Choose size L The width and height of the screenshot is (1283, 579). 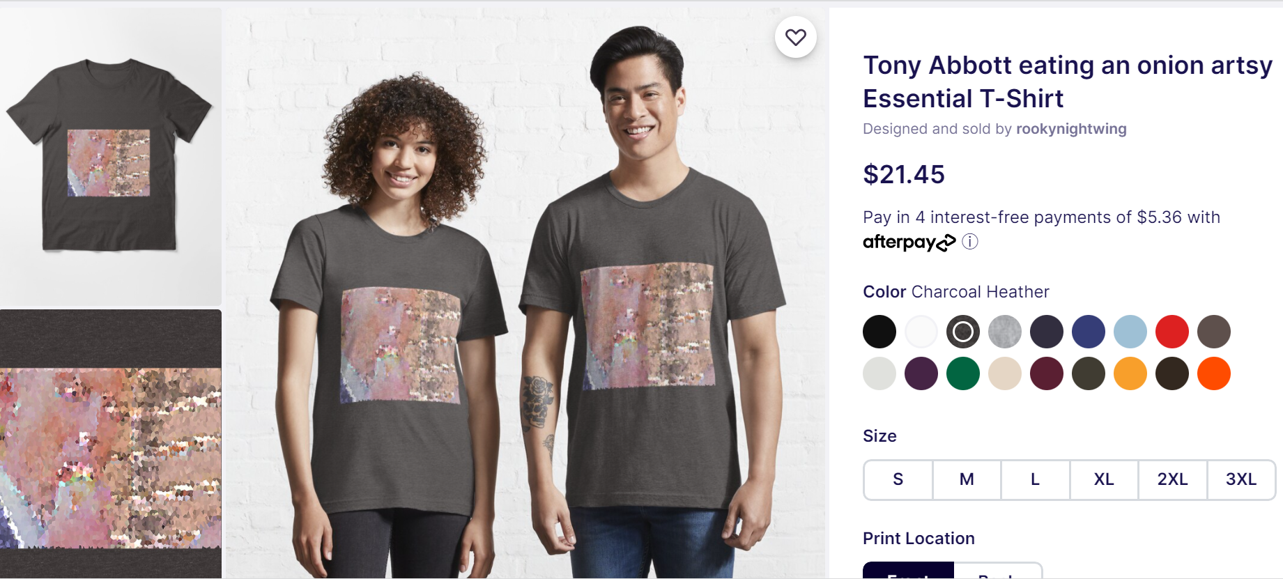click(1036, 479)
